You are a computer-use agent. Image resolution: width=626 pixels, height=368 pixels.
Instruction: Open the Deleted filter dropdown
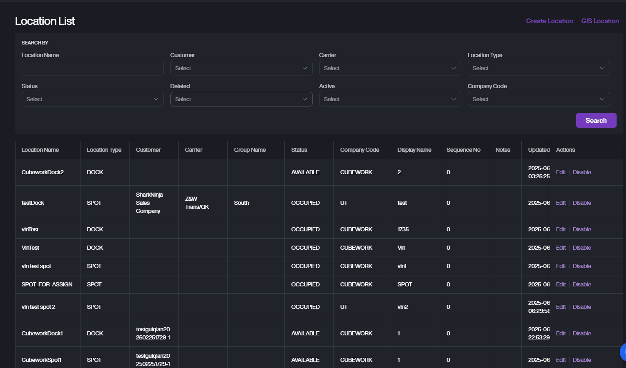pos(241,99)
